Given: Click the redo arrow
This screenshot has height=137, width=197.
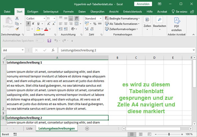Looking at the screenshot, I should click(x=64, y=41).
